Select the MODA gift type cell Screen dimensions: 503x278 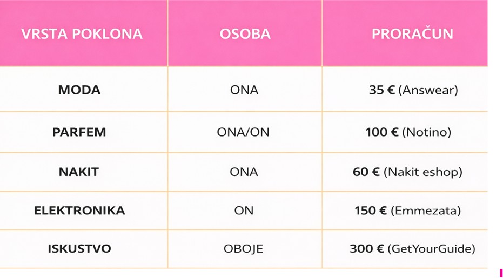[79, 90]
